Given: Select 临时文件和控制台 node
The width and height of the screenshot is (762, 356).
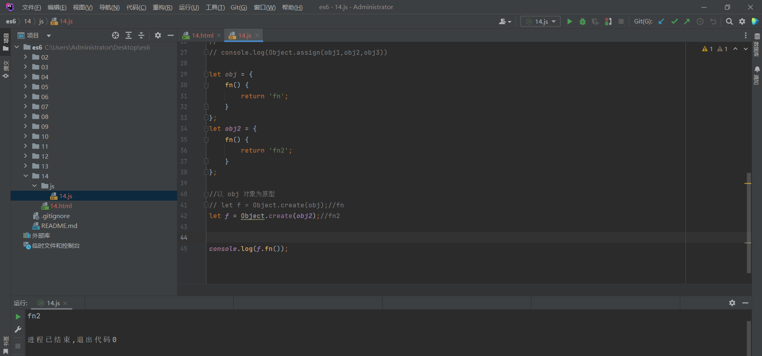Looking at the screenshot, I should click(56, 245).
